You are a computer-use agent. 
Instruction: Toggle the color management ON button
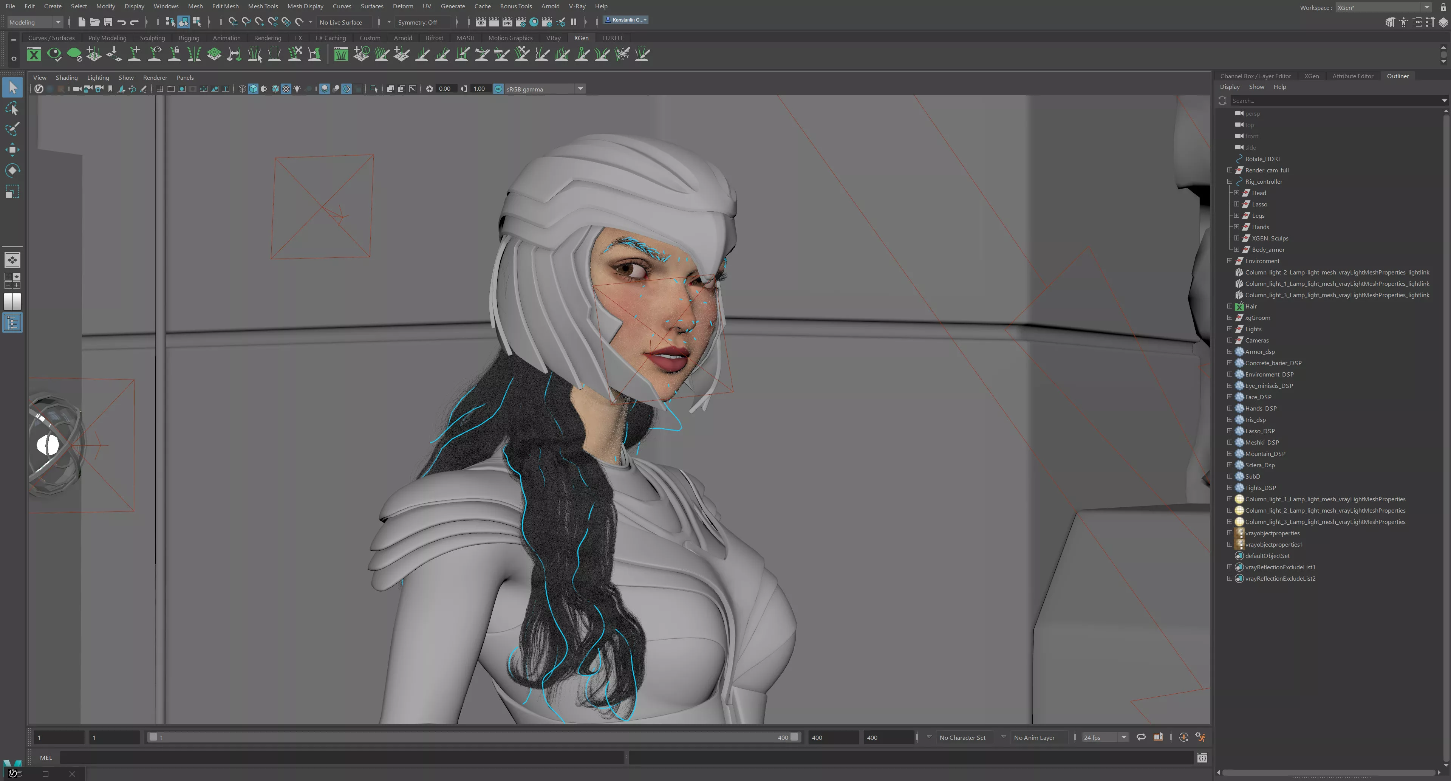click(498, 89)
